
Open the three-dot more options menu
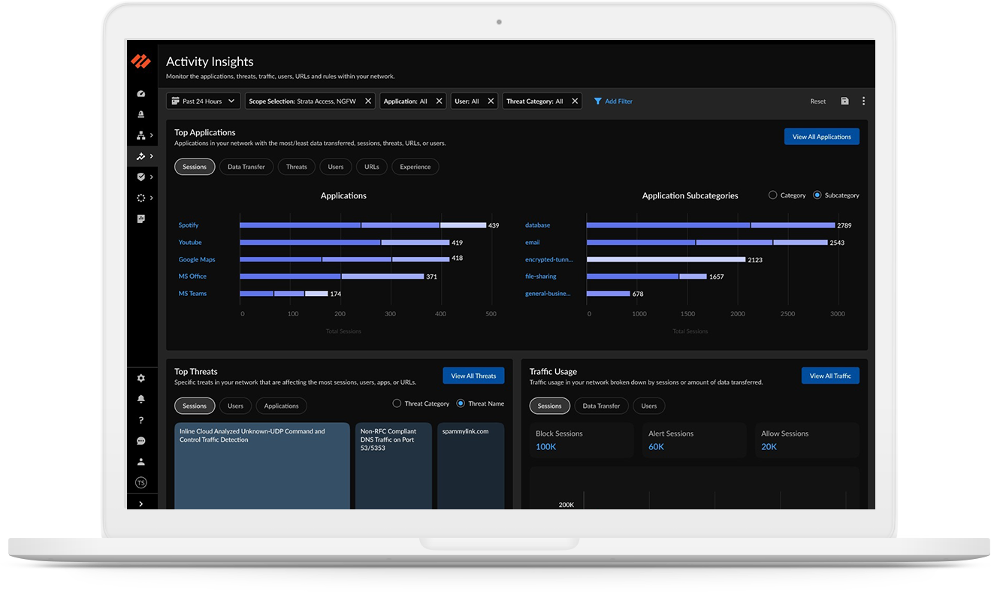pyautogui.click(x=863, y=101)
